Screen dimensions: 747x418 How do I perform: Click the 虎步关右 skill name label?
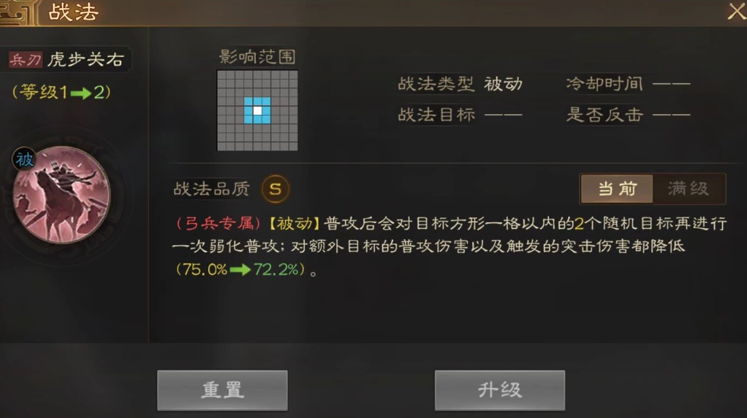(x=86, y=60)
